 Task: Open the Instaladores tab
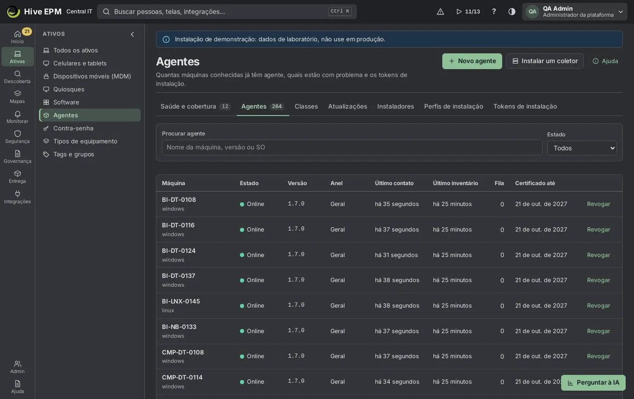395,106
